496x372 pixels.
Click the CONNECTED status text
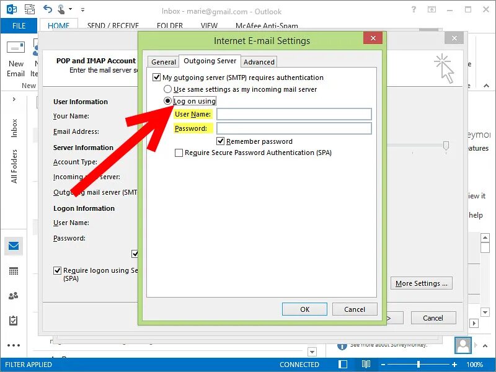[299, 365]
